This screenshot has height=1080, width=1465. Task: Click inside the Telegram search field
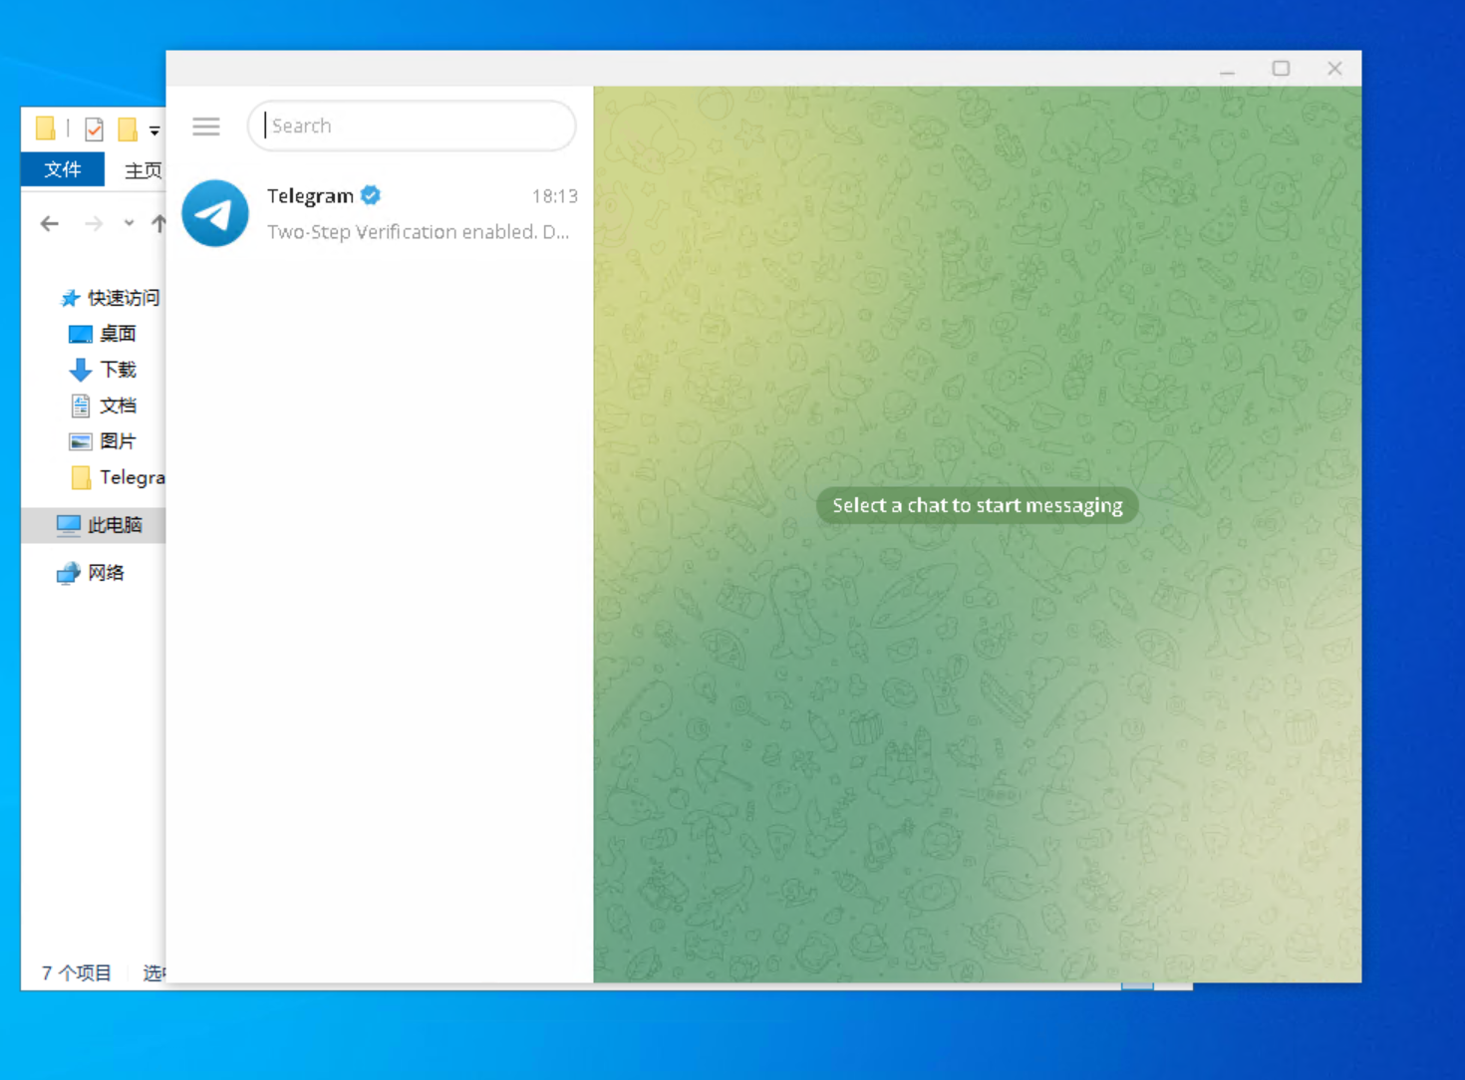pyautogui.click(x=412, y=126)
